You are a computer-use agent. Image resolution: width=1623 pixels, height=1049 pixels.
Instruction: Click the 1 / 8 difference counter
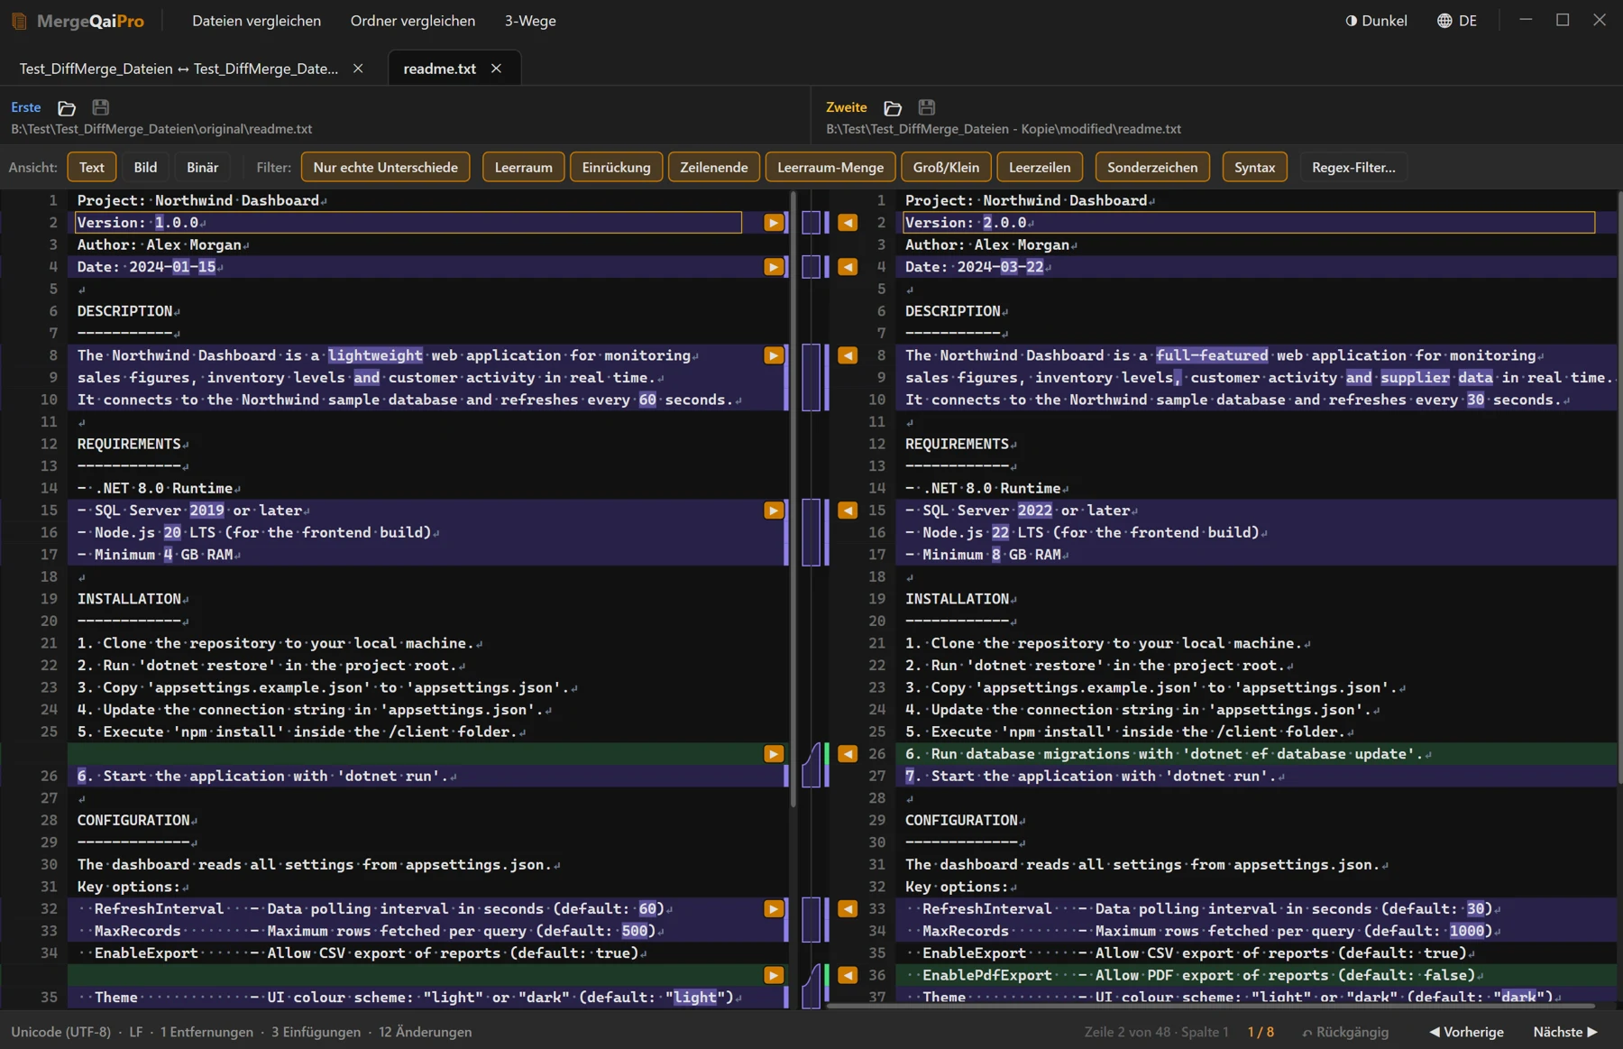[1261, 1032]
